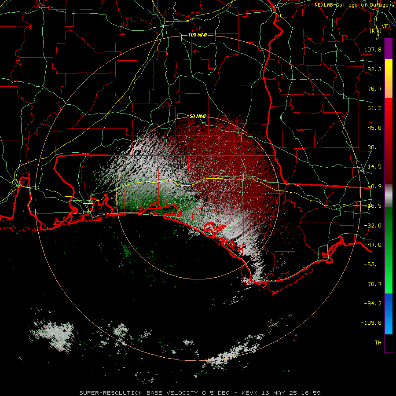Click the [KT] units label
Screen dimensions: 396x396
376,31
